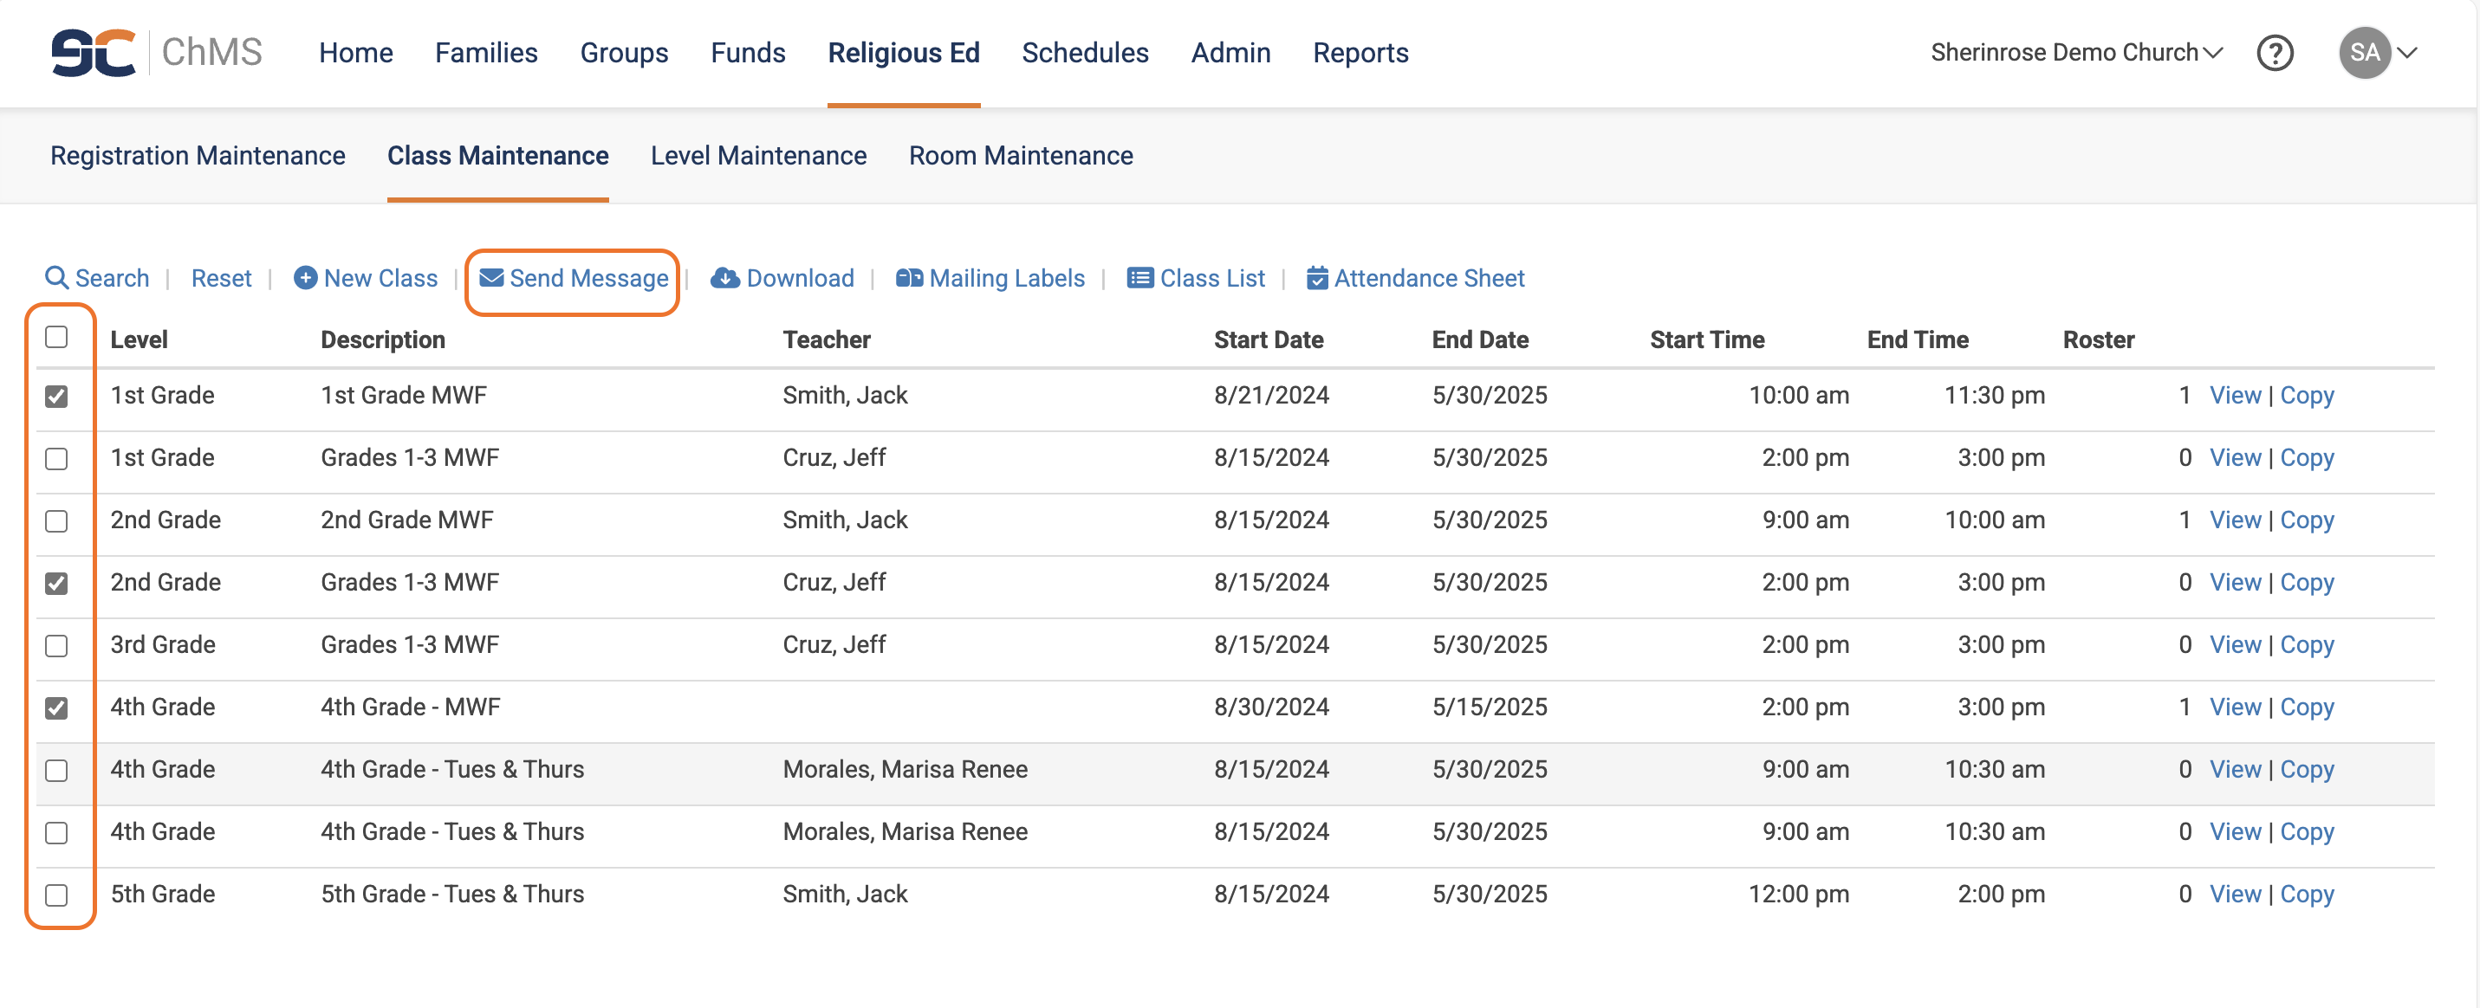Click the Attendance Sheet calendar icon
2480x1008 pixels.
pyautogui.click(x=1316, y=278)
